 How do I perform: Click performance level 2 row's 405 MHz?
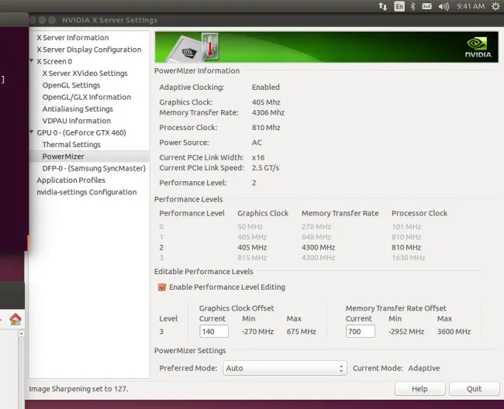pos(252,248)
